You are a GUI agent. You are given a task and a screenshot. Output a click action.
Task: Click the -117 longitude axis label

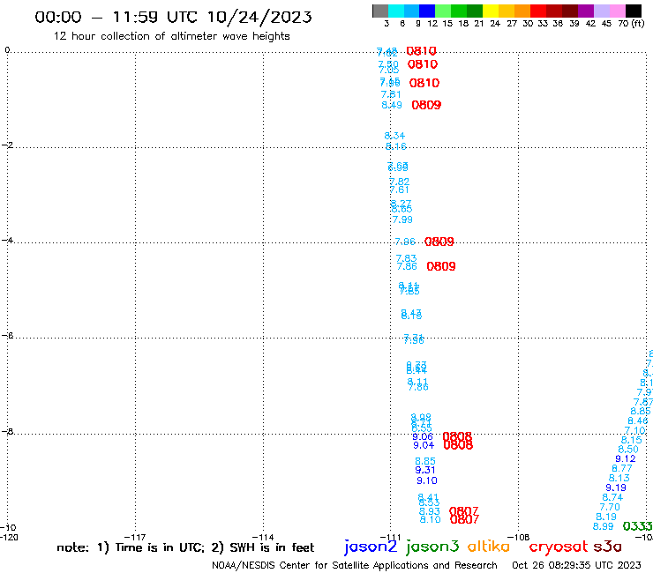(135, 537)
